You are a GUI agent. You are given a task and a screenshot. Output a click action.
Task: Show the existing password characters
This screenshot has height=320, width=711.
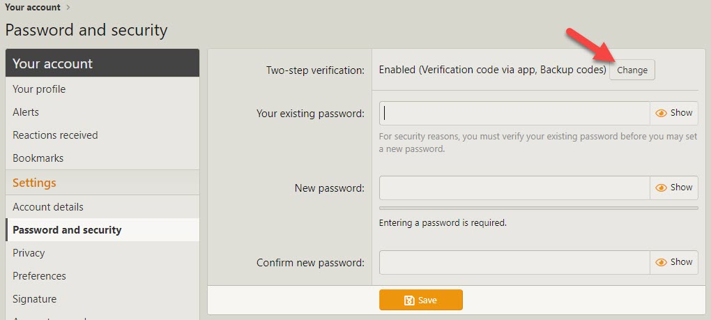pos(674,113)
